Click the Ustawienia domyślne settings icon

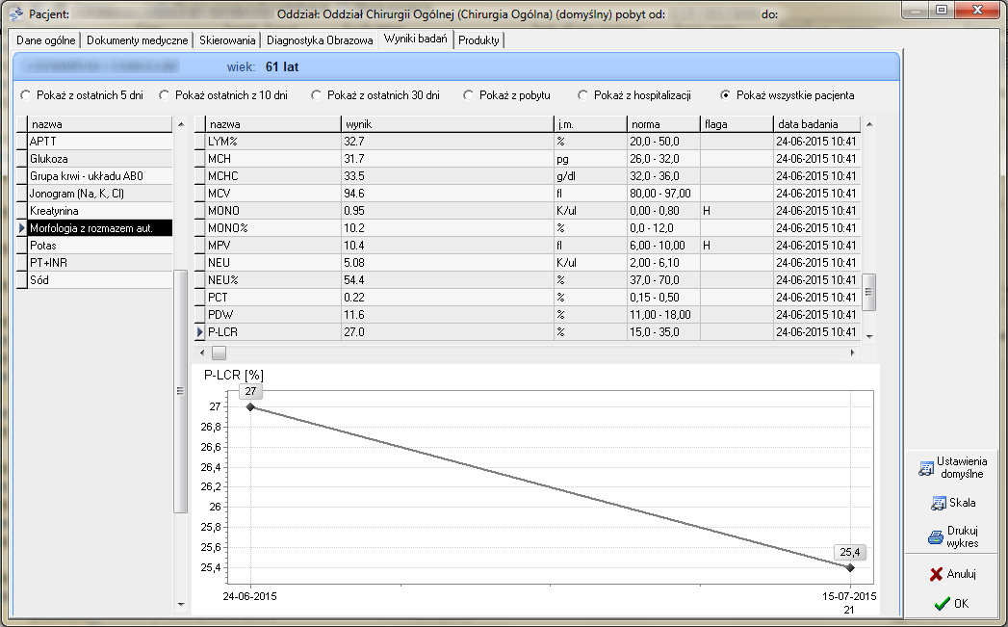click(926, 468)
